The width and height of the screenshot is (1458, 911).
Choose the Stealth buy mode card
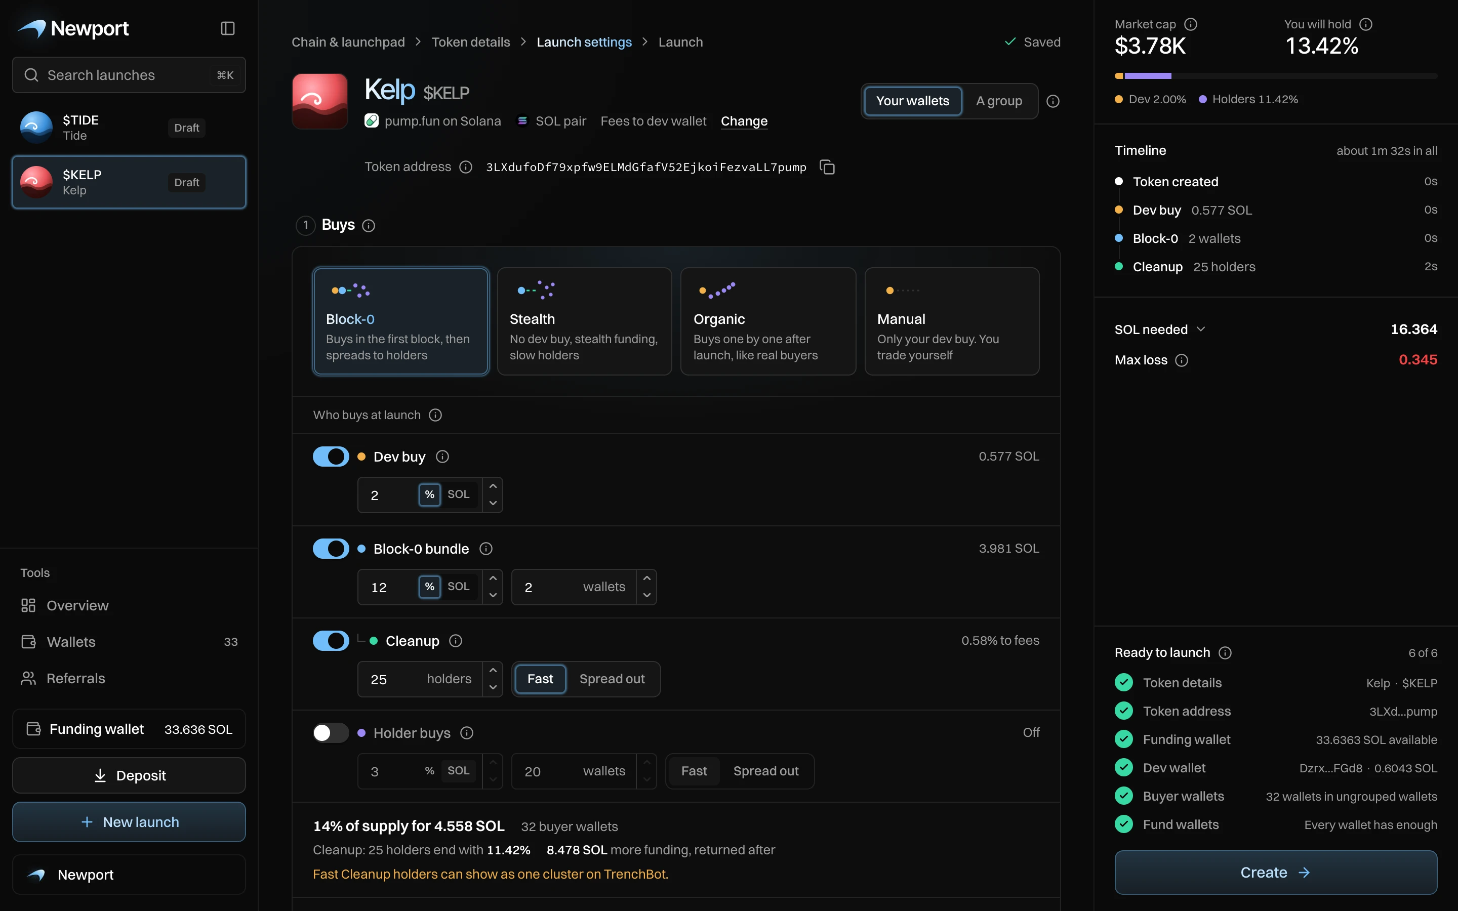584,321
